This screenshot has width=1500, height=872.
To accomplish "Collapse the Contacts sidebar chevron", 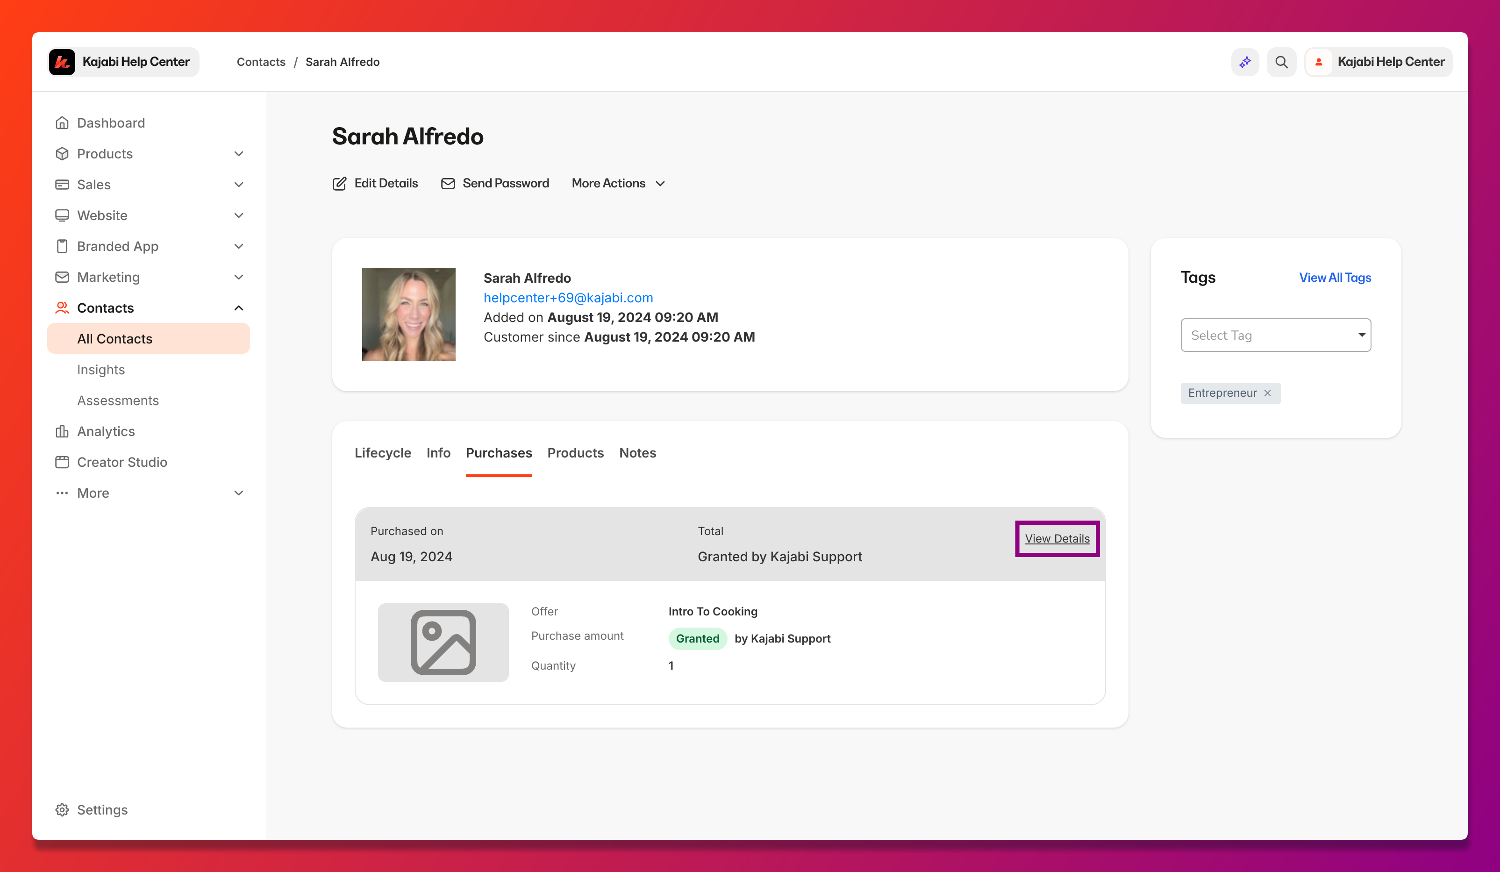I will click(x=239, y=308).
